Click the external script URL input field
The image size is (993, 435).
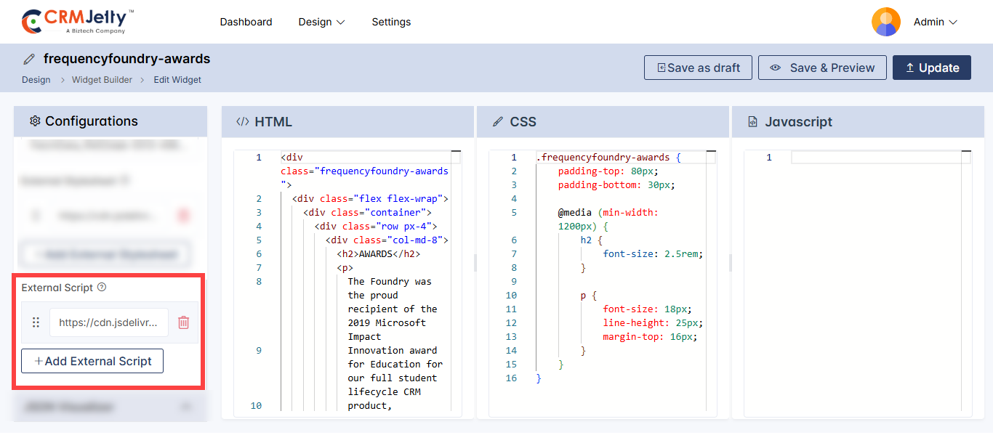pyautogui.click(x=108, y=322)
